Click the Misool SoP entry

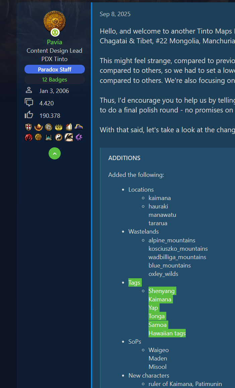click(x=158, y=367)
